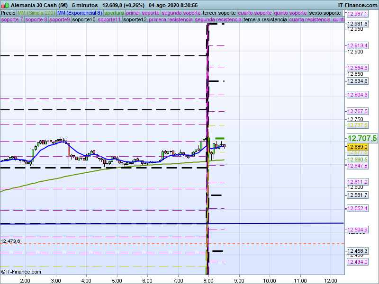Choose the cuarta resistencia label
This screenshot has width=379, height=284.
pos(310,20)
